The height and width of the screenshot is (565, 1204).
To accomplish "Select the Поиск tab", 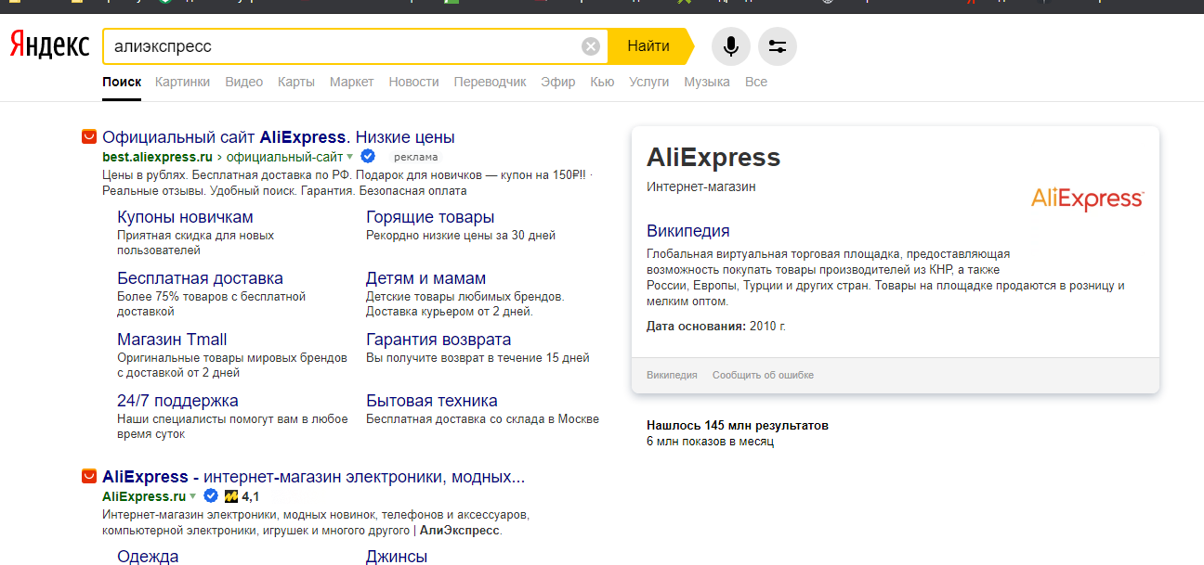I will click(x=122, y=82).
